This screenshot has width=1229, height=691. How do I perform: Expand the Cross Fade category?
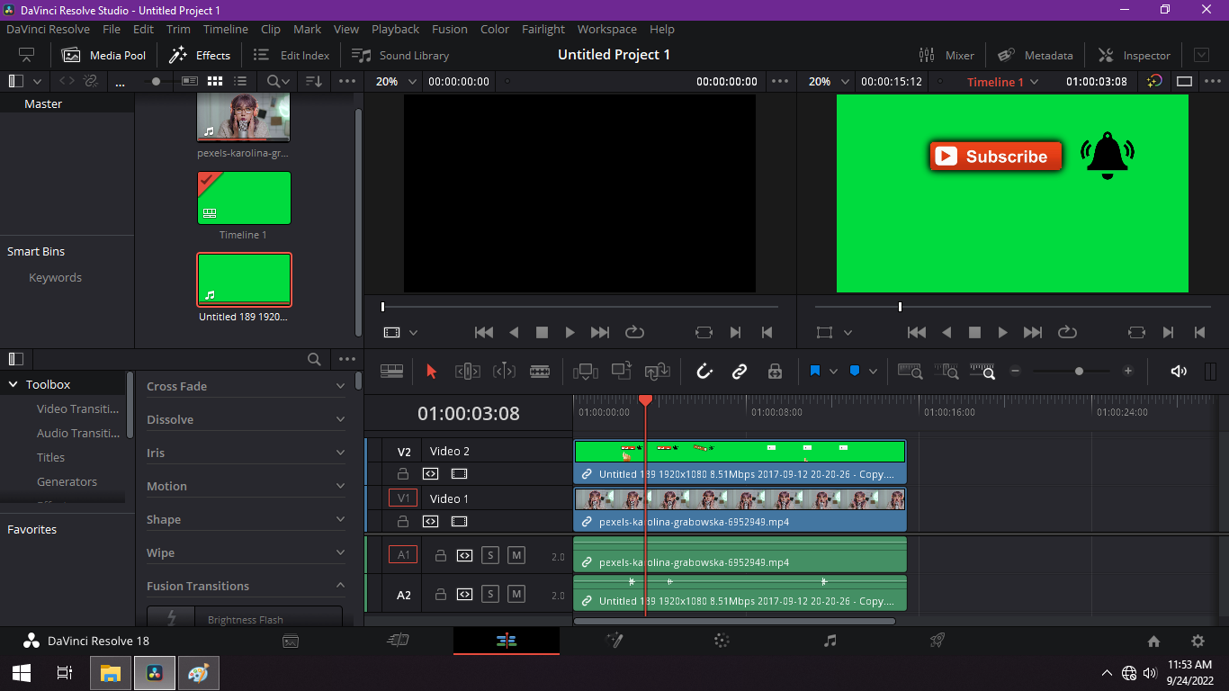click(340, 386)
